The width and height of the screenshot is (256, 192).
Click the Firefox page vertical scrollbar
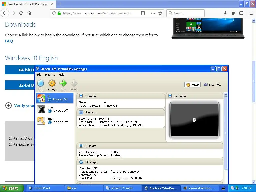(x=254, y=82)
